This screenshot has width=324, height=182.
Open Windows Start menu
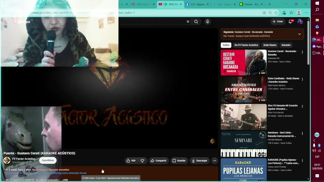pyautogui.click(x=317, y=3)
